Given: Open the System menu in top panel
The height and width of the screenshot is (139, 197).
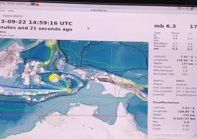Looking at the screenshot, I should (21, 3).
